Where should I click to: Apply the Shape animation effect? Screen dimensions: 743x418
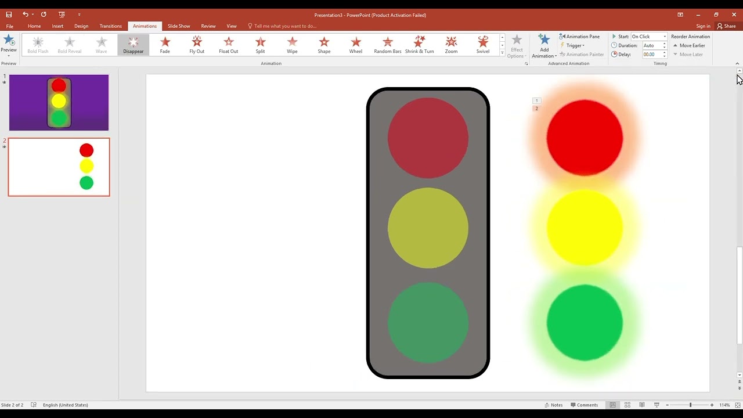point(324,45)
